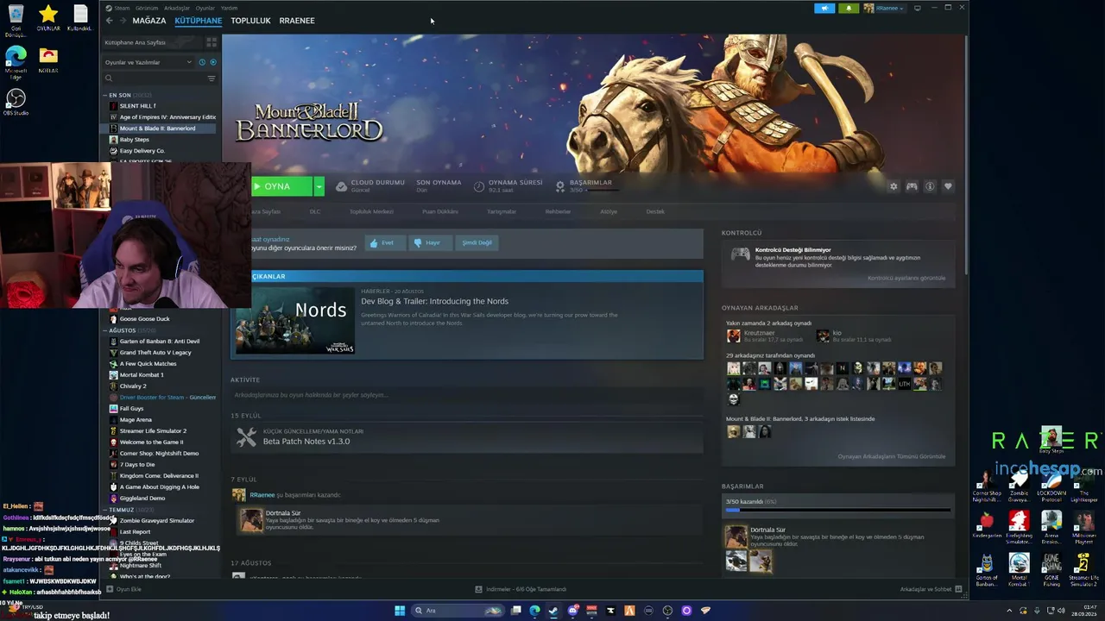Open the Steam menu
The height and width of the screenshot is (621, 1105).
click(x=120, y=8)
